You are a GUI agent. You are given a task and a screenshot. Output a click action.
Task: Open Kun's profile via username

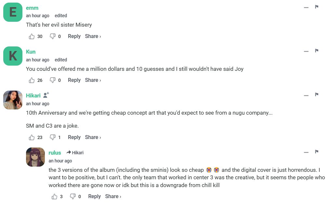coord(31,52)
